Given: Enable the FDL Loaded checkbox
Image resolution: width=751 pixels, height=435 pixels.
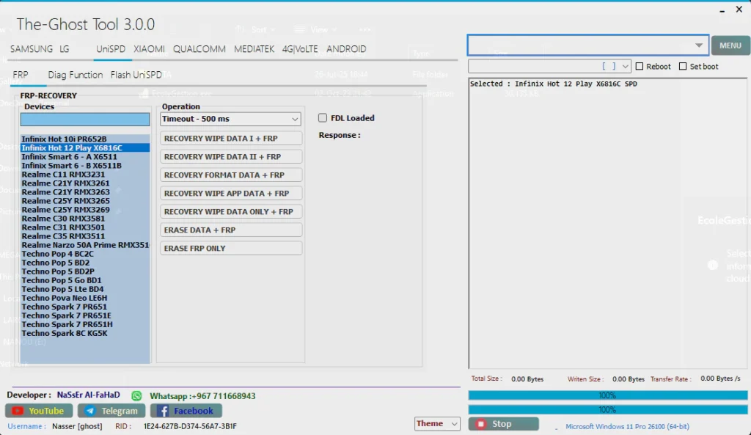Looking at the screenshot, I should click(x=323, y=118).
